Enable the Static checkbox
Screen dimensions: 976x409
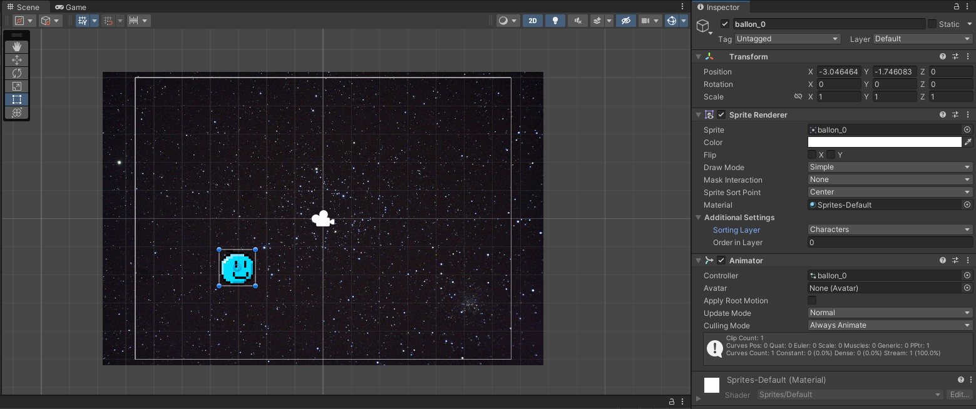pyautogui.click(x=932, y=24)
